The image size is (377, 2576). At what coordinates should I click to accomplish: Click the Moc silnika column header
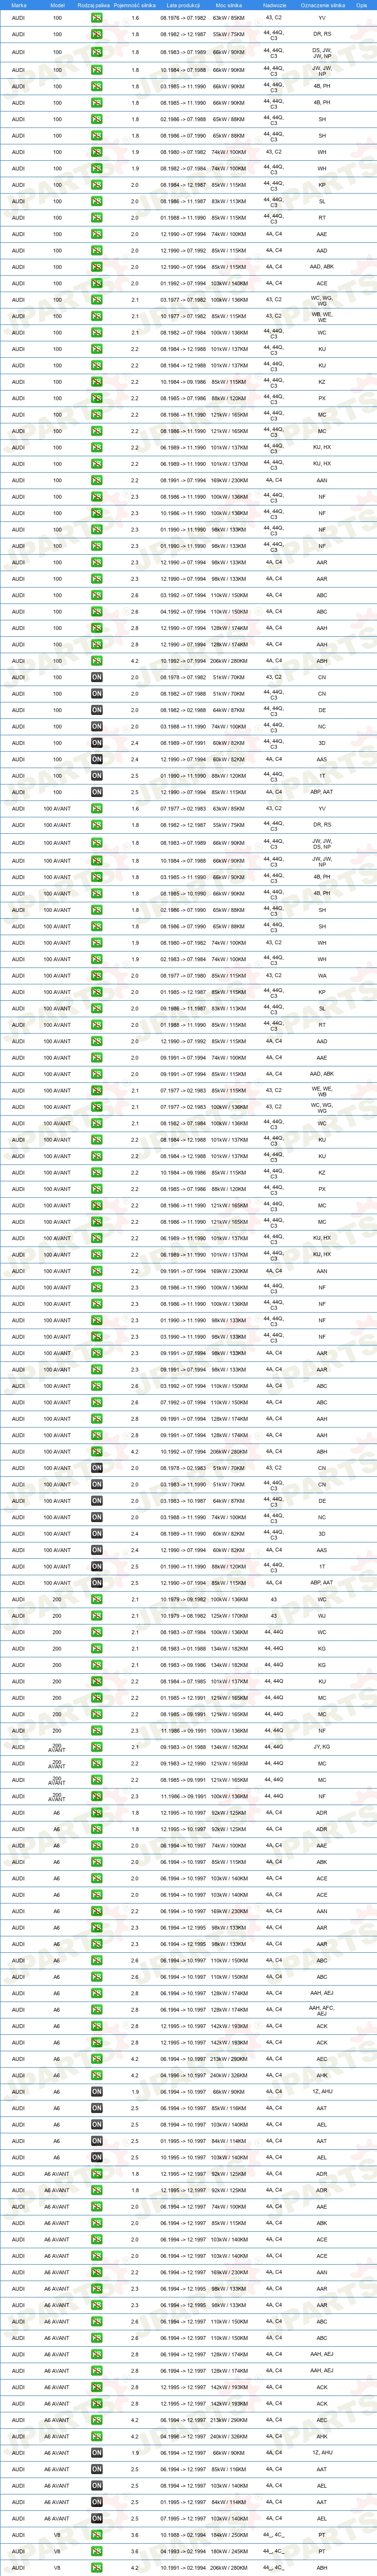(229, 5)
